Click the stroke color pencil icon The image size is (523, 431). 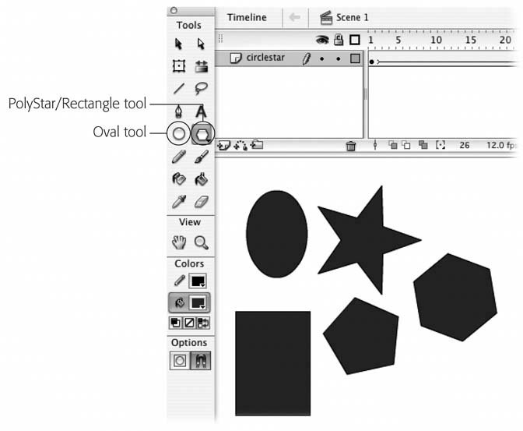[x=180, y=281]
